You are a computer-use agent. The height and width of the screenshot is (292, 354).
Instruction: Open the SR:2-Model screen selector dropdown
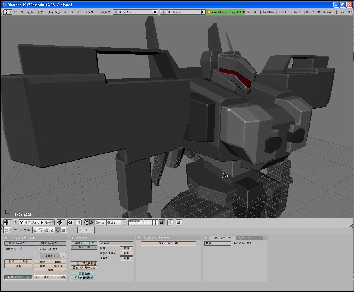tap(115, 12)
